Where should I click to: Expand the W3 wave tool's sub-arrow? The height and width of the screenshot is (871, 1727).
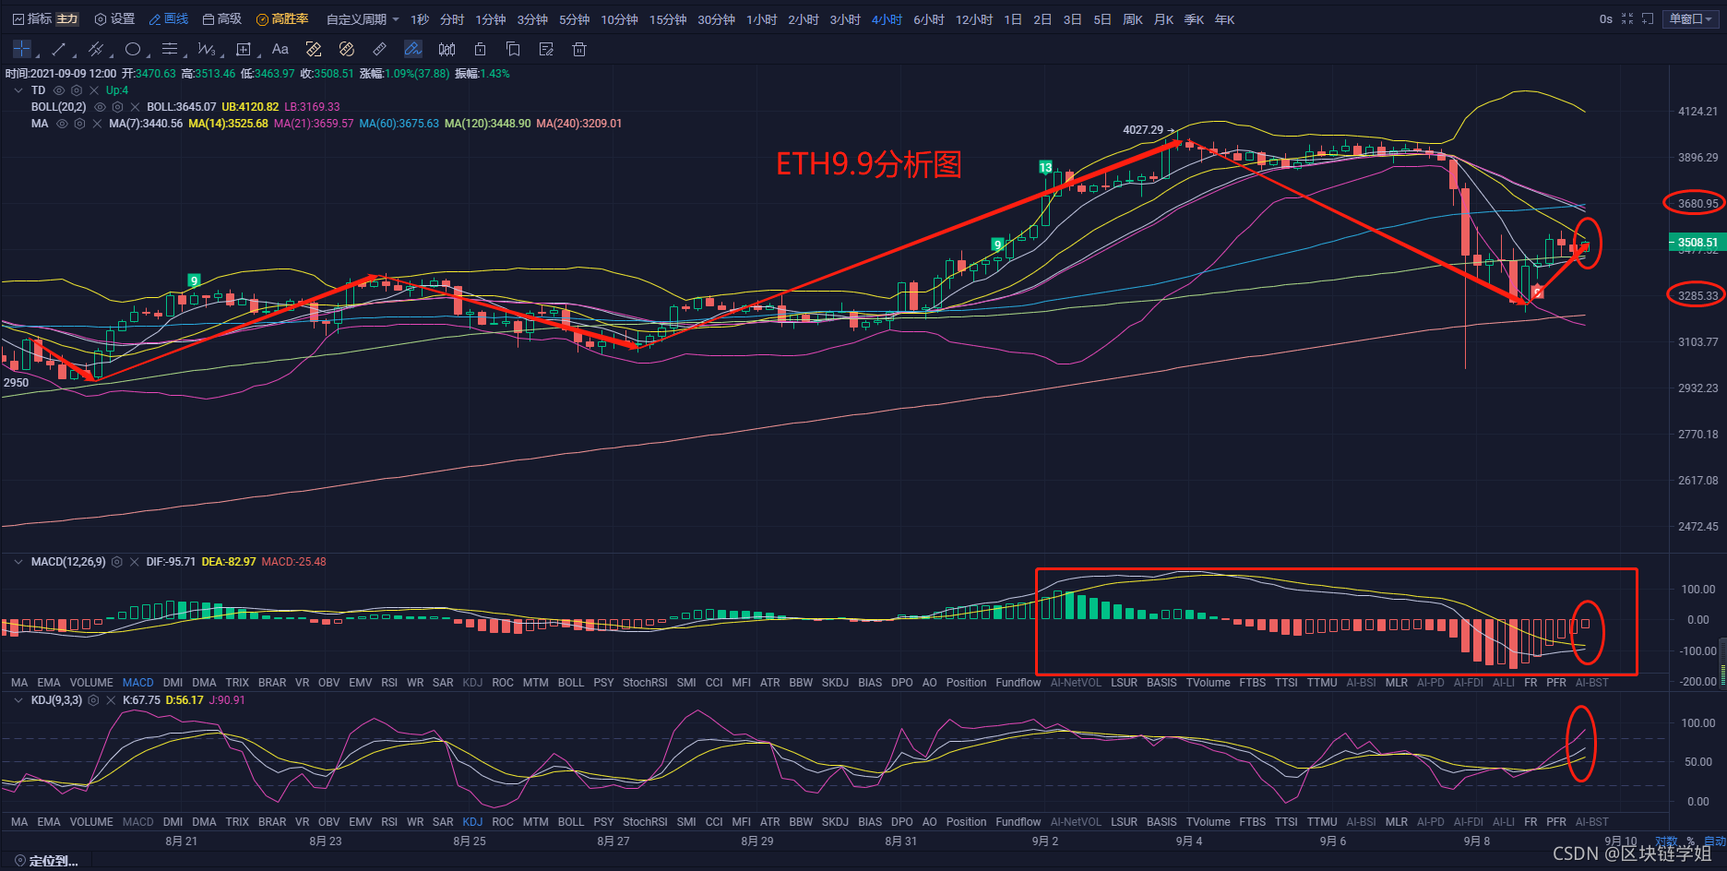coord(222,56)
